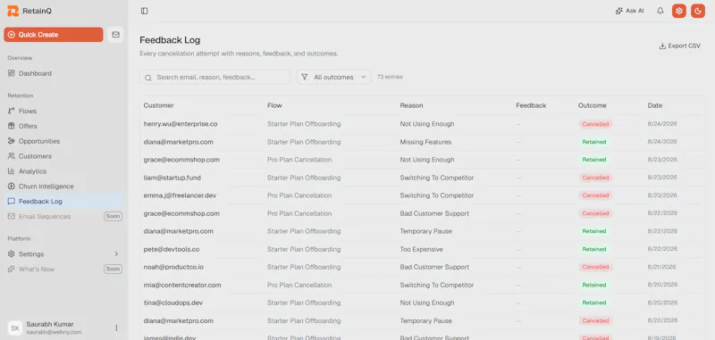Click the Settings gear icon in sidebar
This screenshot has height=340, width=715.
(12, 254)
